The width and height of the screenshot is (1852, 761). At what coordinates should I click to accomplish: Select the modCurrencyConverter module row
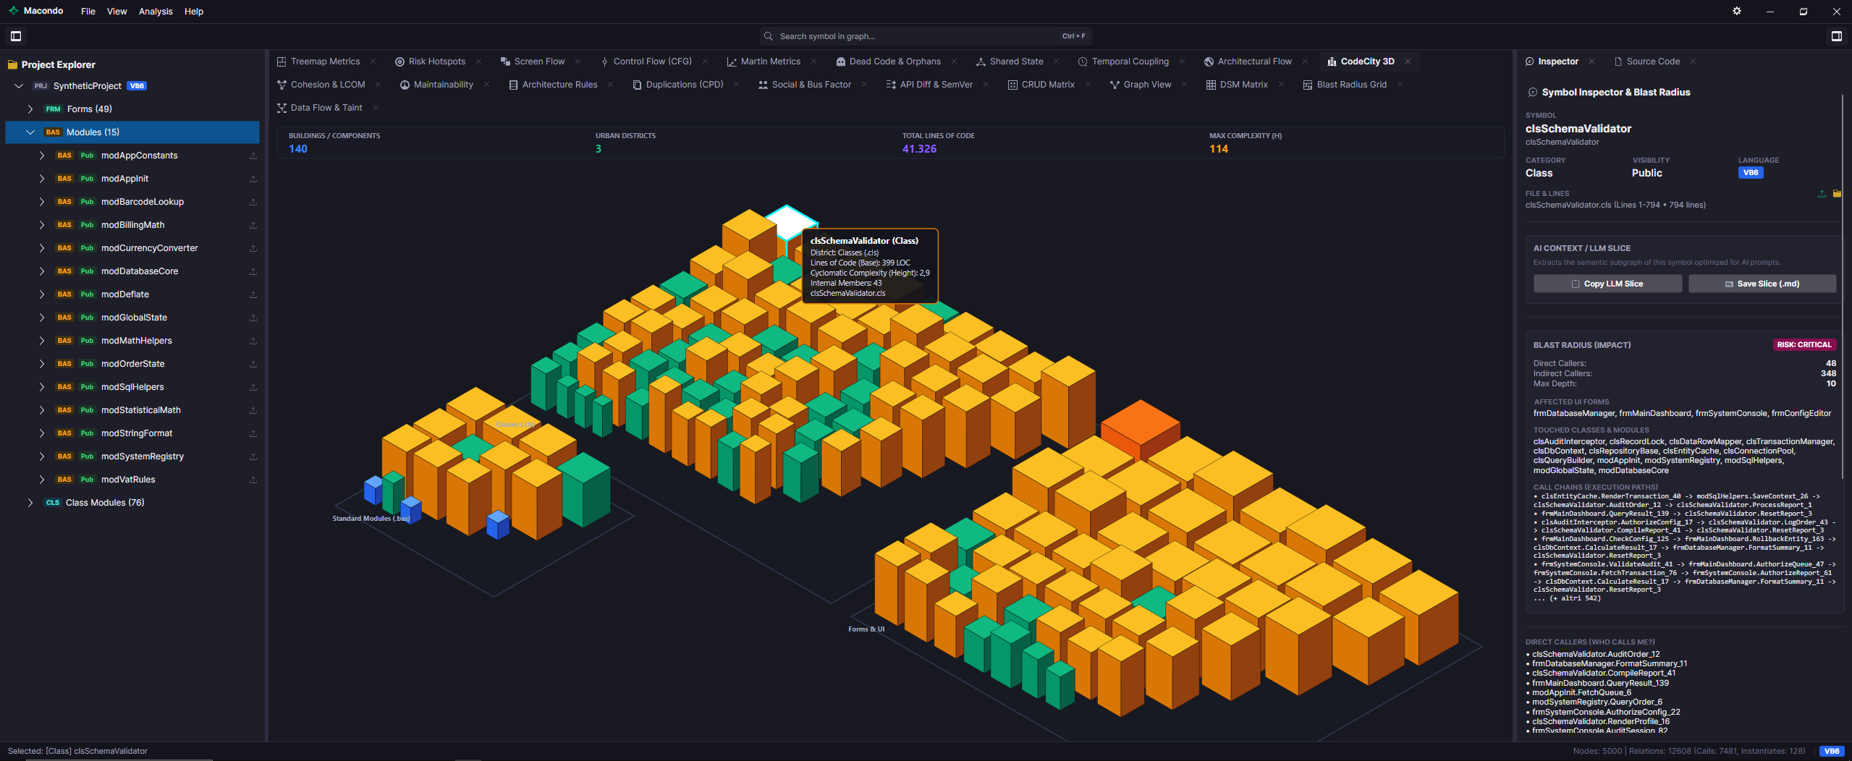(149, 248)
